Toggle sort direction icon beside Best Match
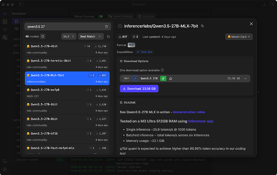Image resolution: width=277 pixels, height=175 pixels. point(108,37)
